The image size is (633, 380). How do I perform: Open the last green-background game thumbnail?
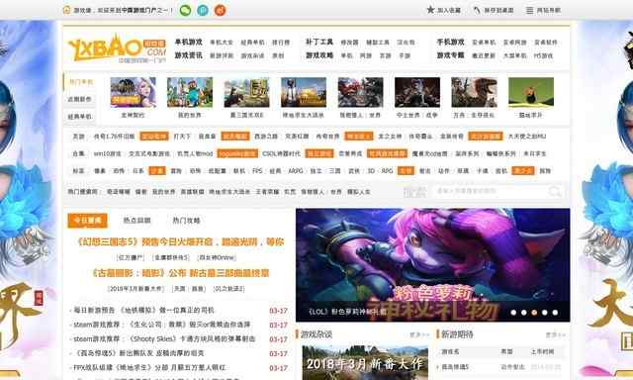point(531,92)
